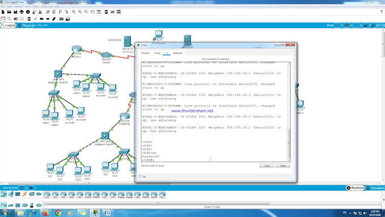
Task: Open the Attributes tab
Action: [x=178, y=53]
